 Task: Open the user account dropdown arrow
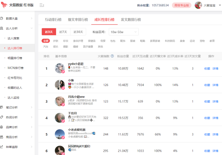220,5
